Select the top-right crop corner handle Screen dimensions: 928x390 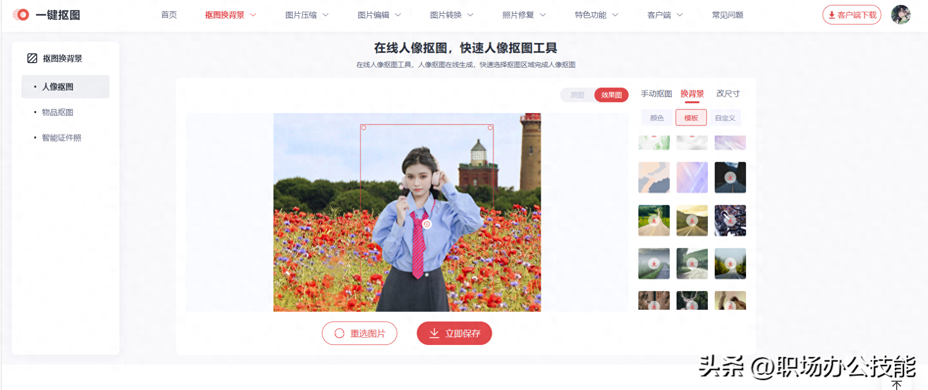(490, 128)
